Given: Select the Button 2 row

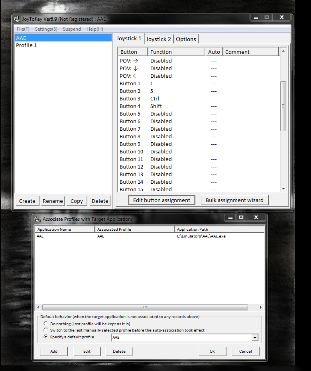Looking at the screenshot, I should click(x=199, y=91).
